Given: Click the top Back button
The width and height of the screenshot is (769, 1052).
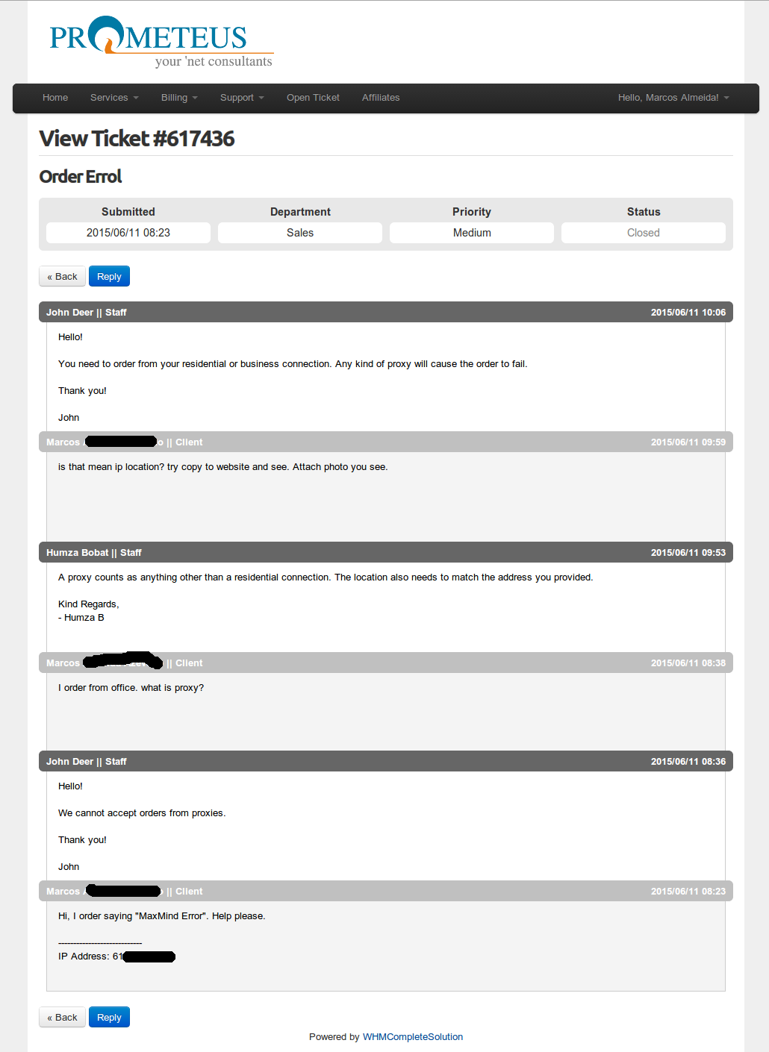Looking at the screenshot, I should pos(62,276).
